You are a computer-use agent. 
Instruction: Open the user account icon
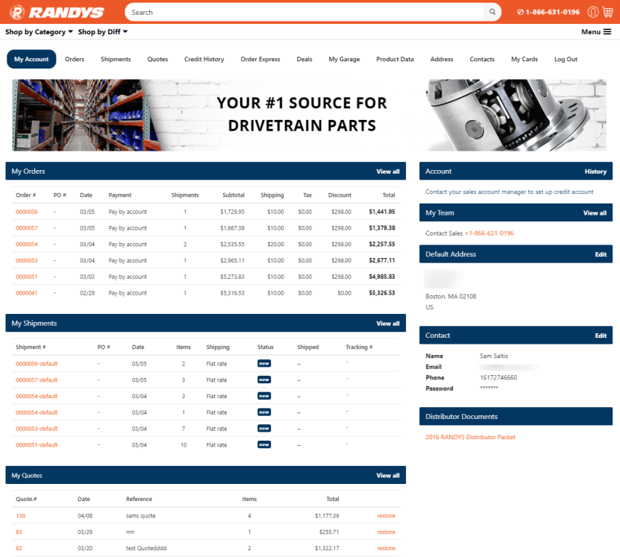[592, 12]
